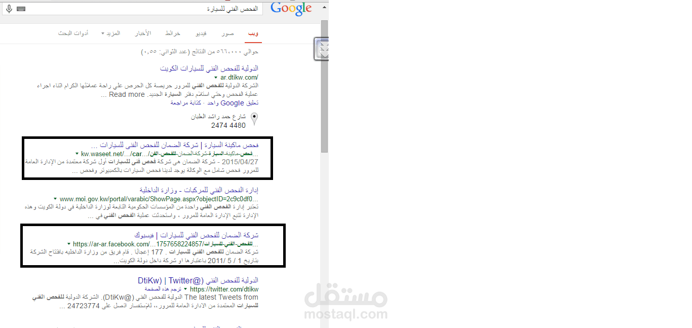Expand dropdown arrow next to www.moi.gov.kw URL

click(x=55, y=199)
